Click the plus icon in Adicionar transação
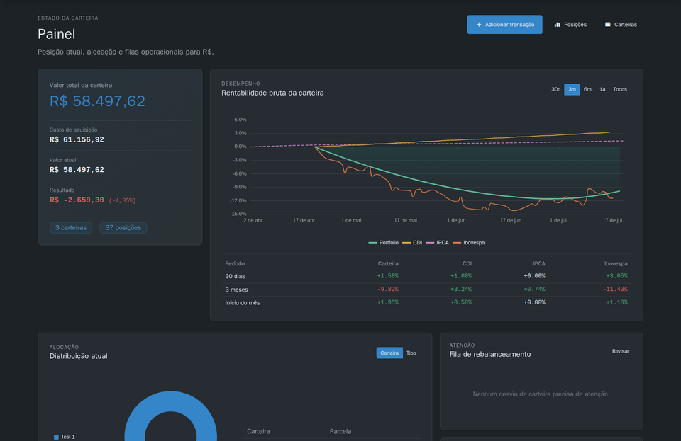This screenshot has width=681, height=441. click(479, 25)
